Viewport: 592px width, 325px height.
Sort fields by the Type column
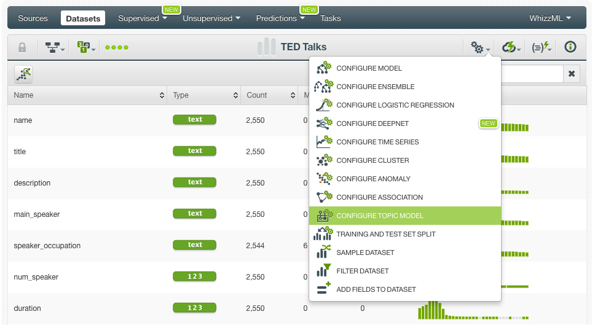click(x=203, y=95)
